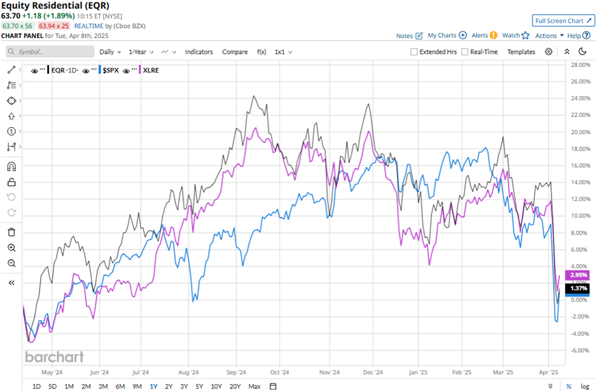Toggle visibility of EQR series
Screen dimensions: 598x391
34,71
